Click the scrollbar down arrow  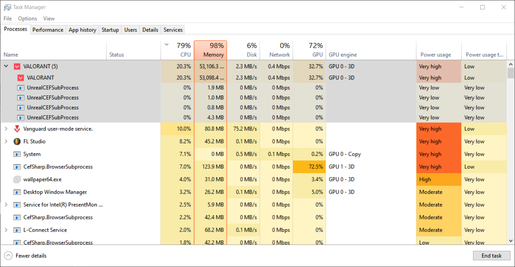[x=511, y=241]
